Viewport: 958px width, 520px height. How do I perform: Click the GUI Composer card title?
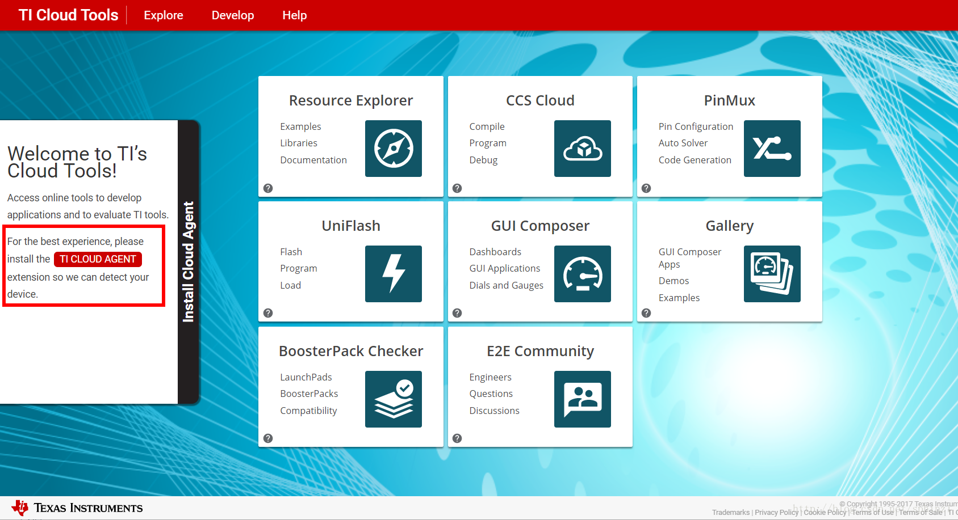click(540, 226)
